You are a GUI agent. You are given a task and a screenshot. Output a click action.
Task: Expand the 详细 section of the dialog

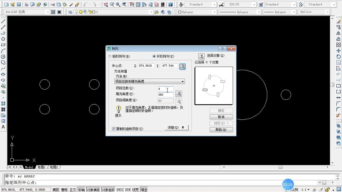(176, 127)
